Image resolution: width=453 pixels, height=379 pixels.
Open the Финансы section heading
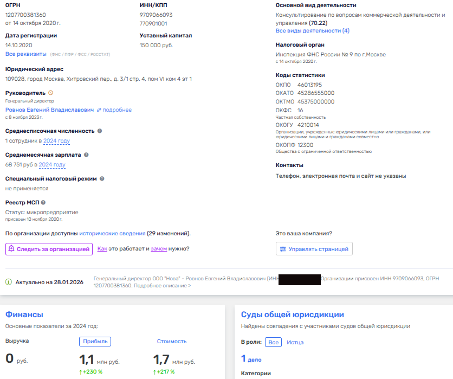(24, 314)
